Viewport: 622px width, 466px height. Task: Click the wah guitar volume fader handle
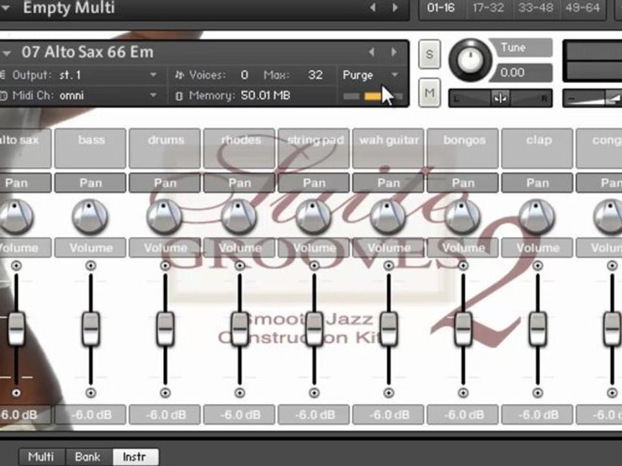[x=389, y=329]
